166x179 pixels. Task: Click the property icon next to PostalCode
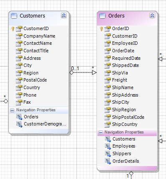tap(19, 80)
